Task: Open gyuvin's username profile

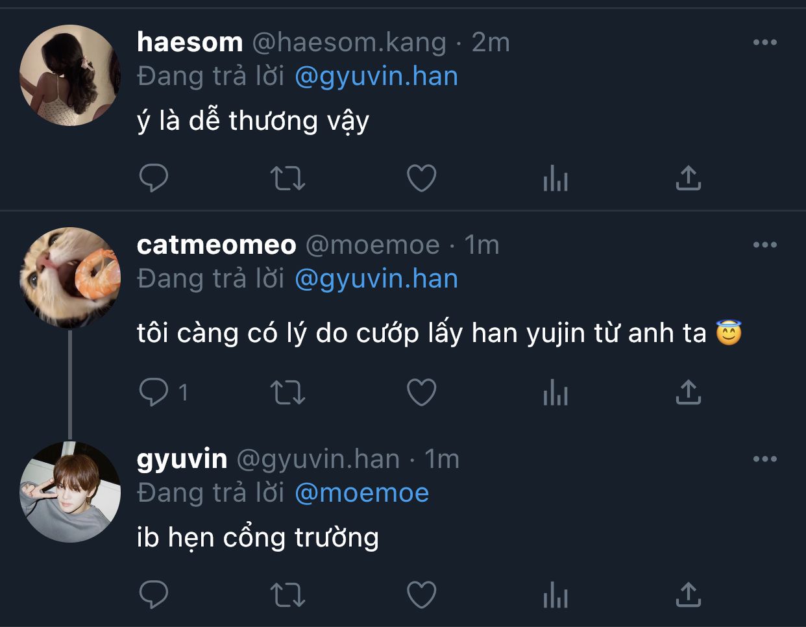Action: pos(182,459)
